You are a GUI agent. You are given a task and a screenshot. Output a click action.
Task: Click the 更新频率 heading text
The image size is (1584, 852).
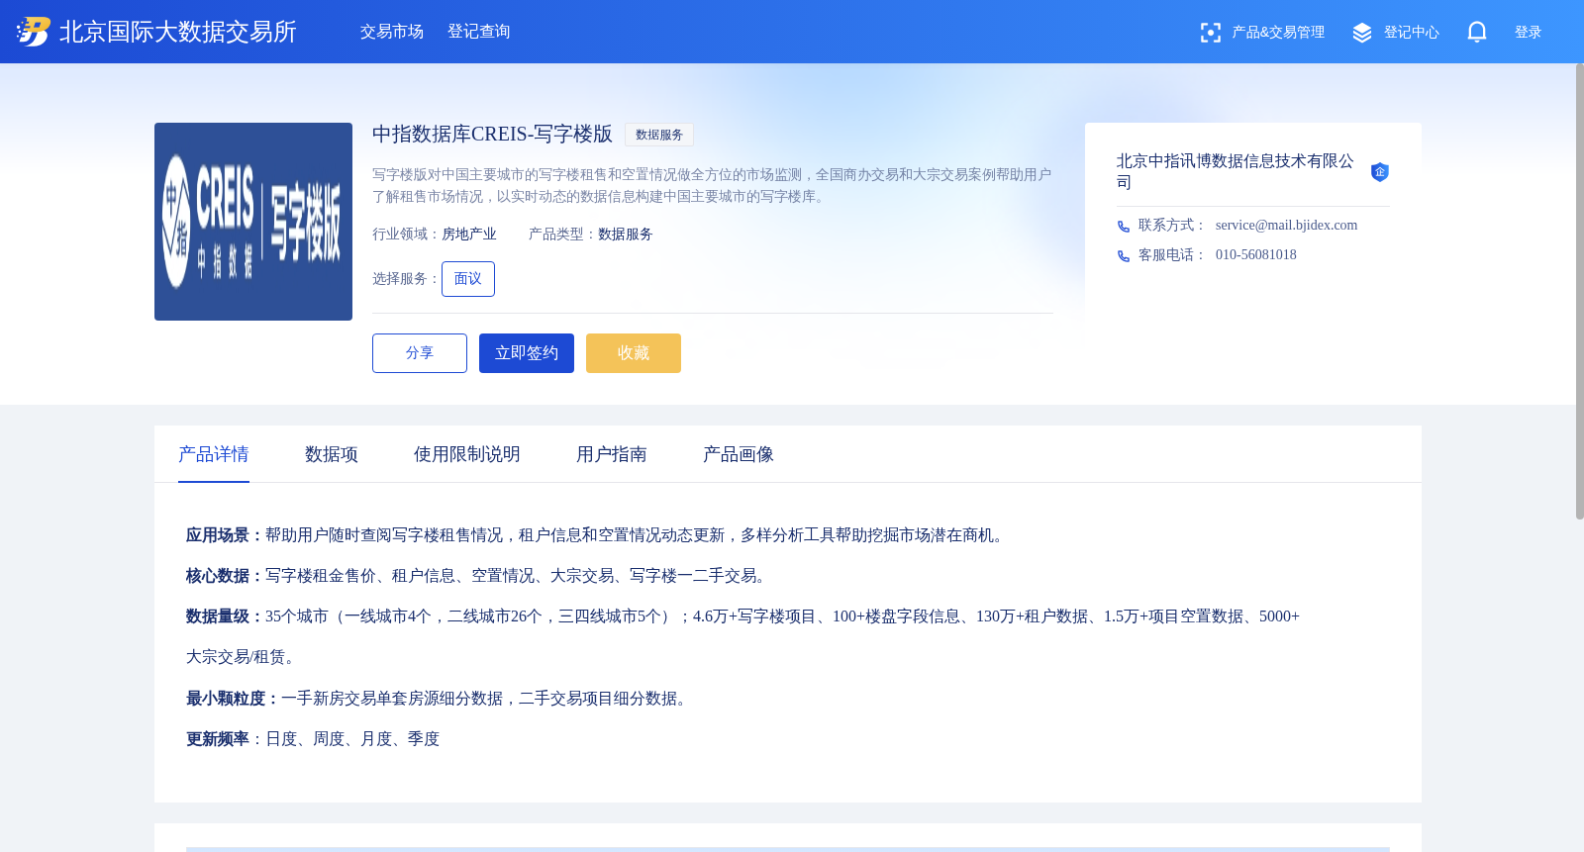(x=218, y=739)
